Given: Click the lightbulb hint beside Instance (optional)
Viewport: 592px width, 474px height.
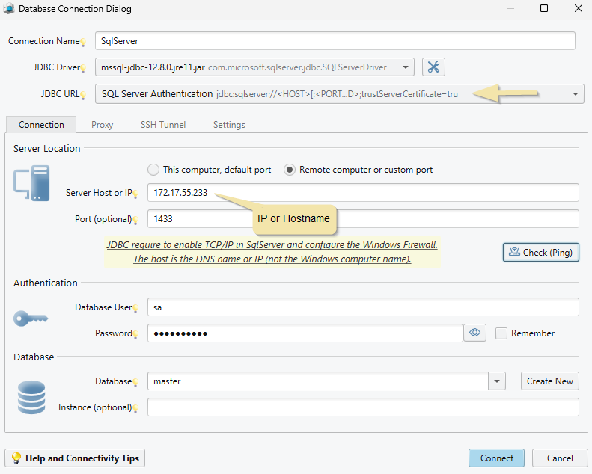Looking at the screenshot, I should click(136, 409).
